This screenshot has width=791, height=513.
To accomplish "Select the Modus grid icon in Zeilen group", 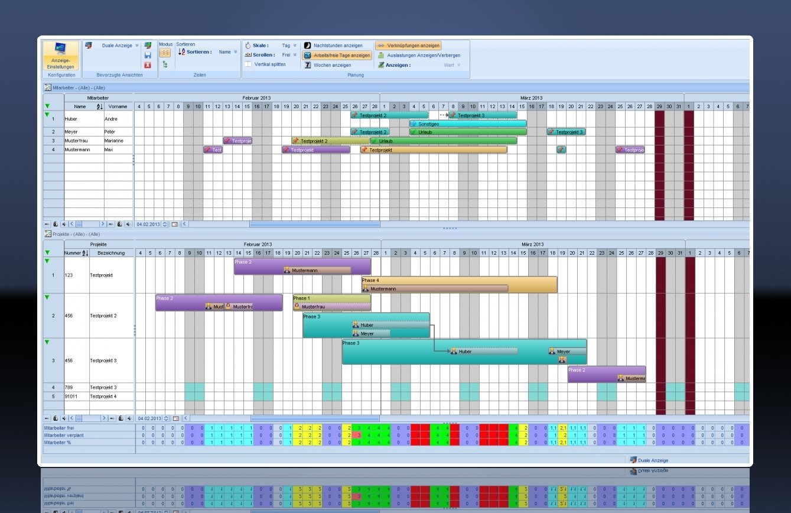I will [164, 53].
